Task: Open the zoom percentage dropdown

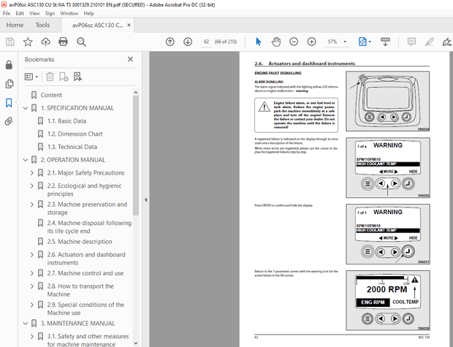Action: tap(345, 42)
